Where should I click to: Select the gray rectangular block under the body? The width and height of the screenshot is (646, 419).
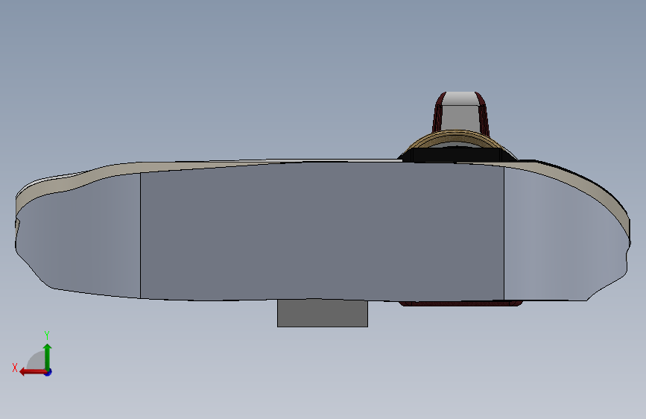tap(322, 313)
